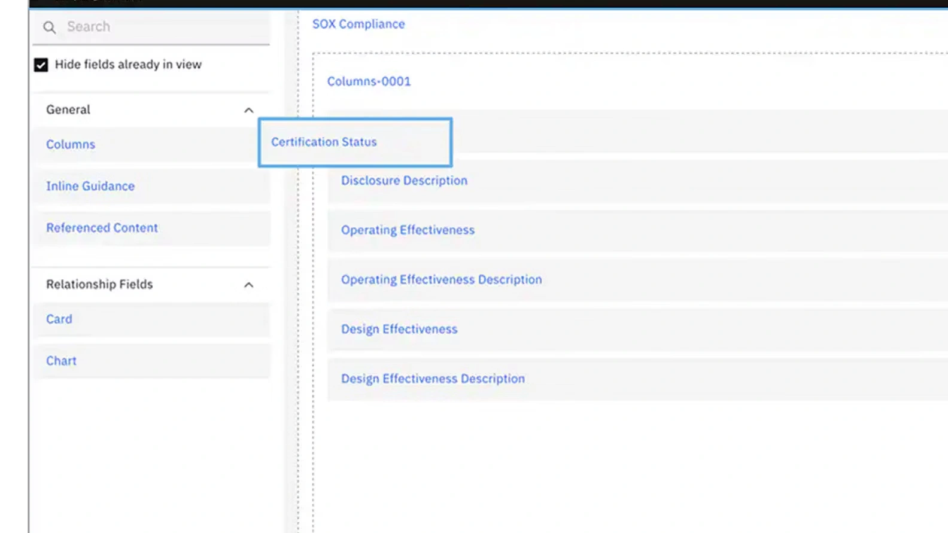Collapse the Relationship Fields chevron
Viewport: 948px width, 533px height.
point(248,285)
